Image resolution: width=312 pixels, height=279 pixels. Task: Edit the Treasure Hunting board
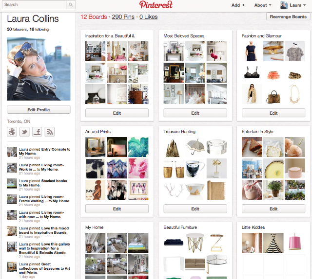tap(195, 209)
